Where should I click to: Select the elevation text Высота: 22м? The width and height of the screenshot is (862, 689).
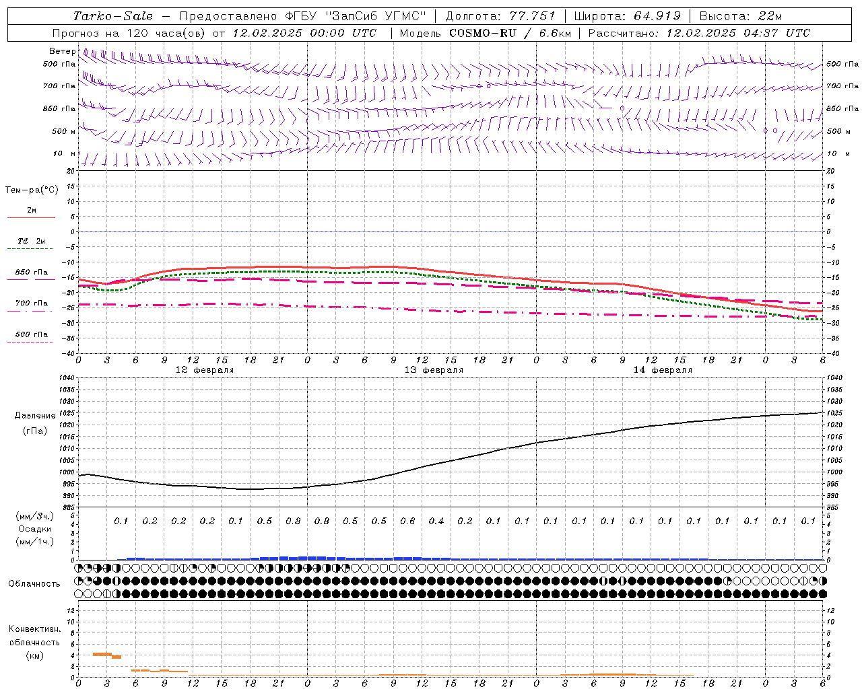pos(741,16)
